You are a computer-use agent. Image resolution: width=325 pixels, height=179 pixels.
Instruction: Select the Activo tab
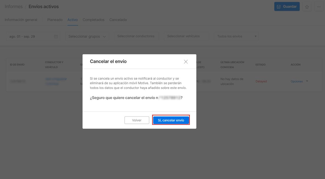73,20
